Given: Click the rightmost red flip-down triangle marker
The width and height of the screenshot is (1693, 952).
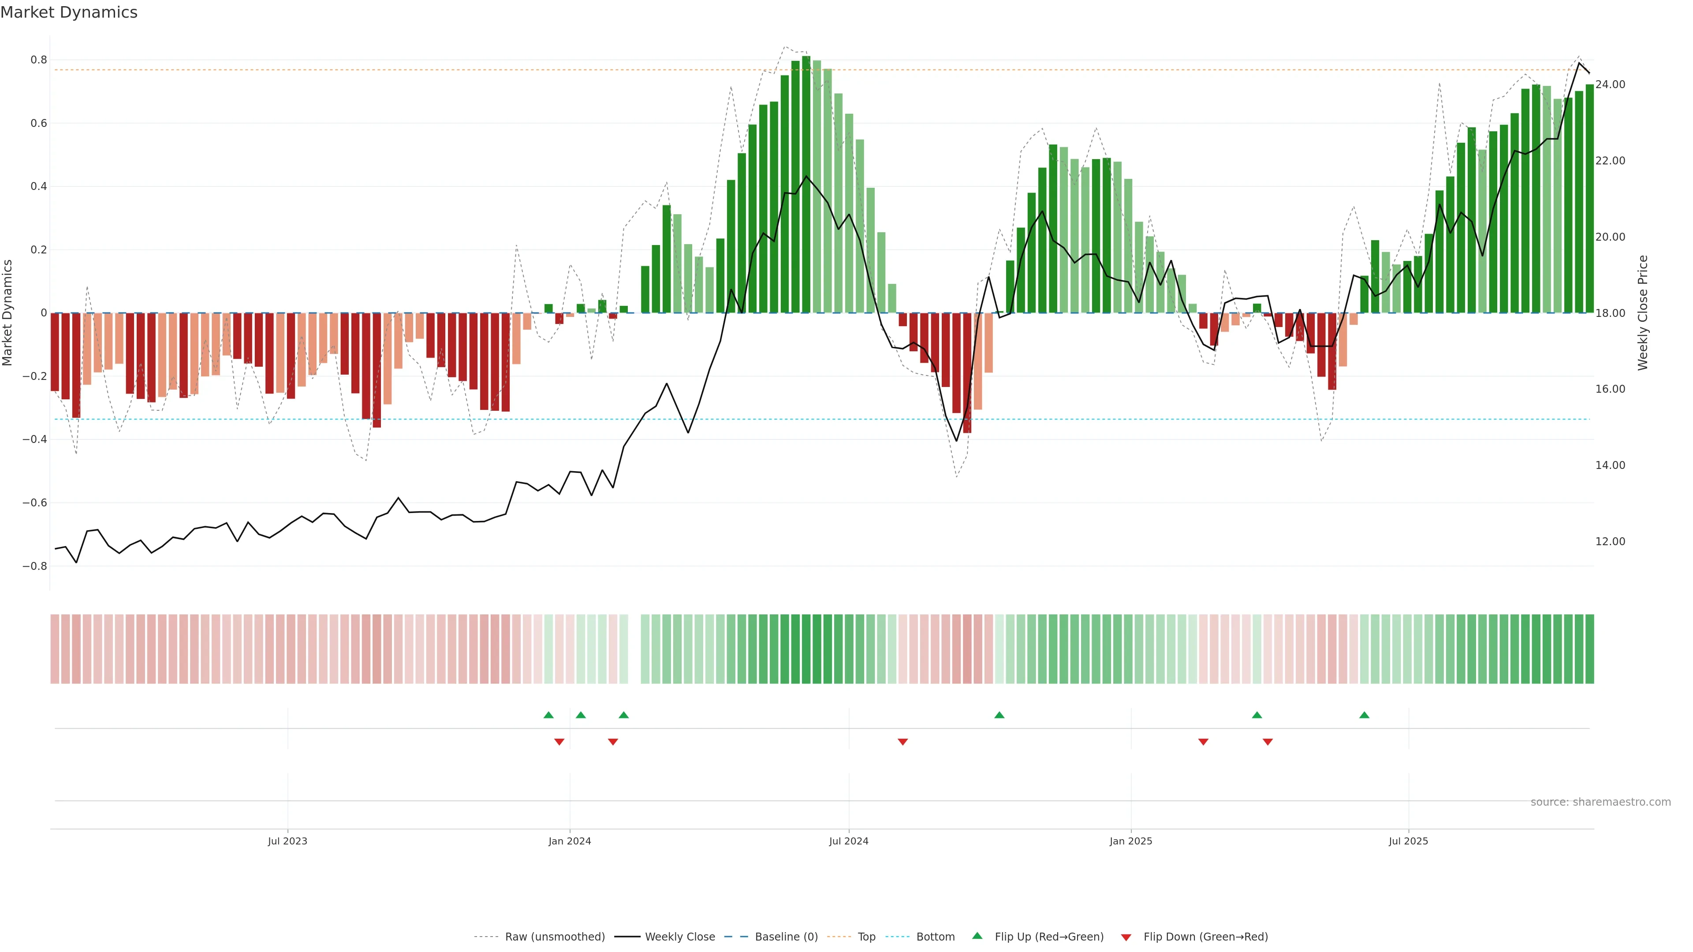Looking at the screenshot, I should pyautogui.click(x=1267, y=742).
